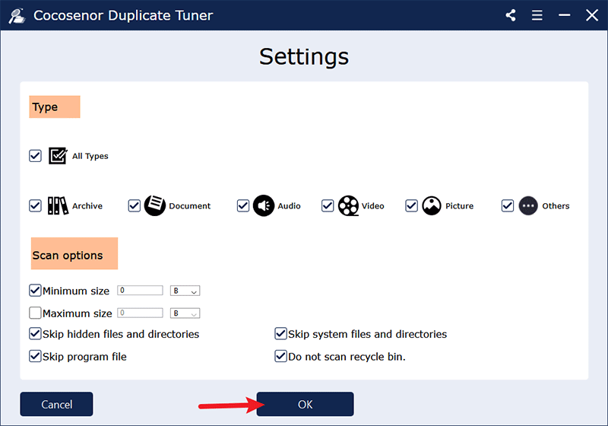The image size is (608, 426).
Task: Uncheck the All Types checkbox
Action: 35,156
